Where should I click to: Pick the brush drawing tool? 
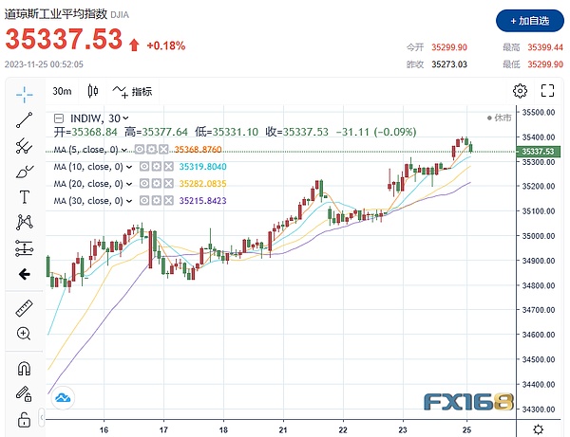pyautogui.click(x=25, y=172)
